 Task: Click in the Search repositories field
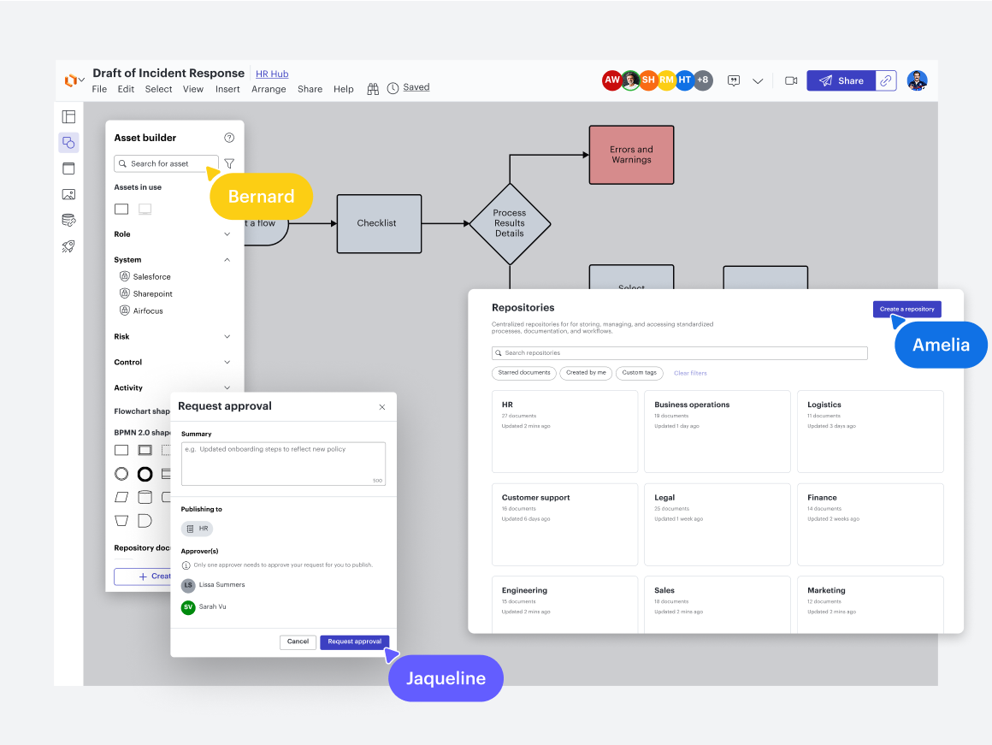pyautogui.click(x=680, y=353)
